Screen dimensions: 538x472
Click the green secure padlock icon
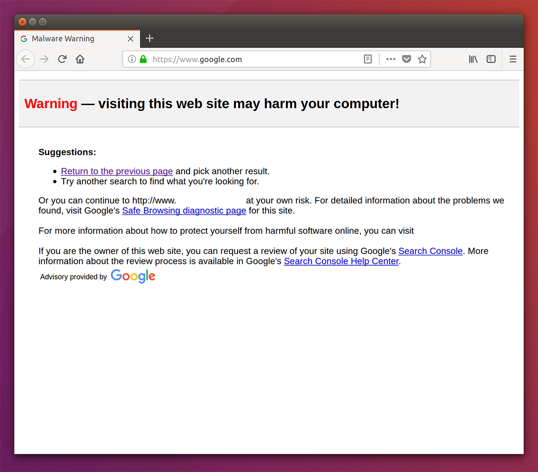pyautogui.click(x=143, y=59)
